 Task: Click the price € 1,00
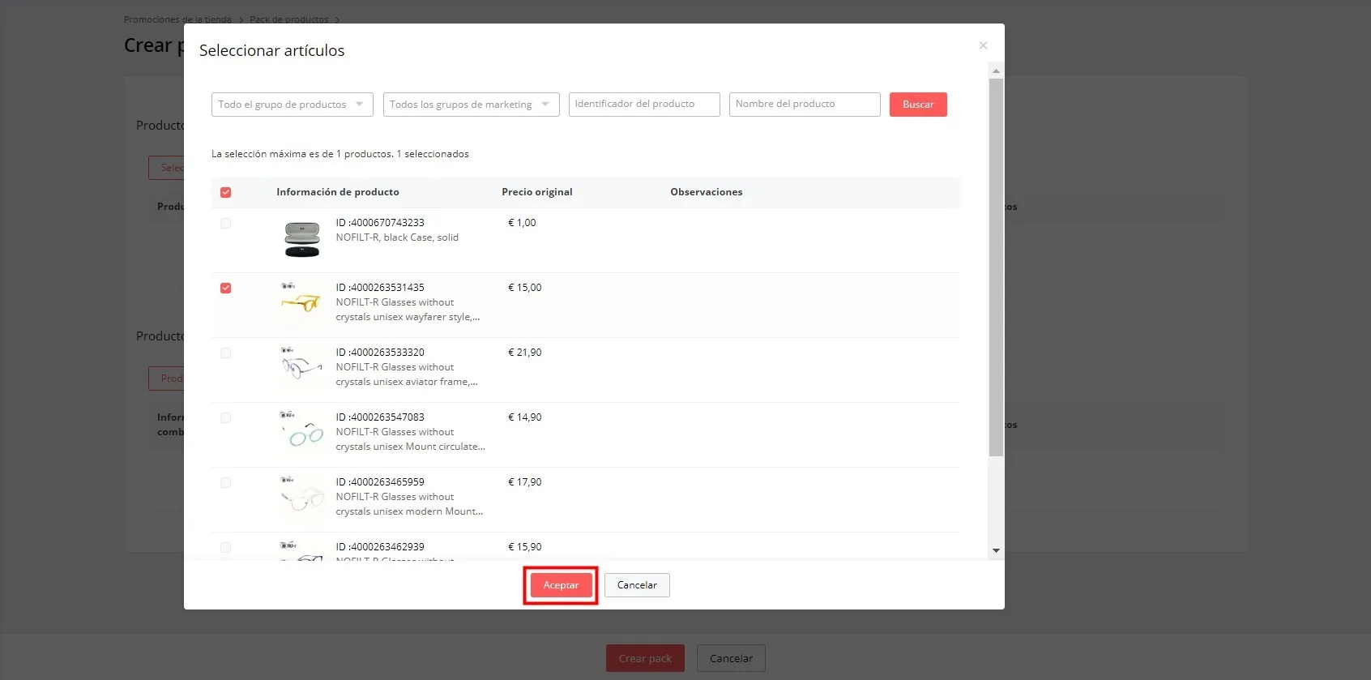click(522, 223)
